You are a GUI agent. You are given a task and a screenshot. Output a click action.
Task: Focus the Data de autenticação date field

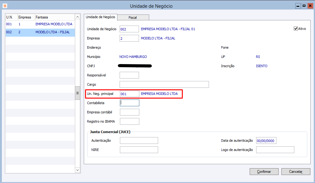[x=266, y=140]
